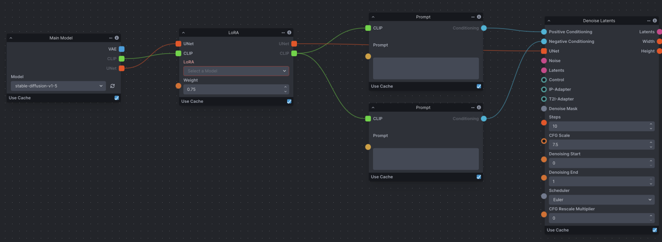Open three-dot menu on Main Model node
The height and width of the screenshot is (242, 662).
[x=111, y=38]
